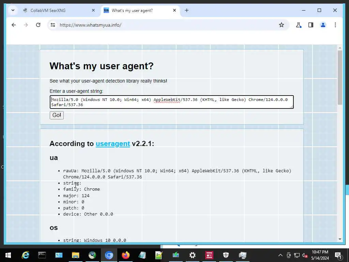Screen dimensions: 349x262
Task: Go back to the previous page
Action: [x=14, y=25]
